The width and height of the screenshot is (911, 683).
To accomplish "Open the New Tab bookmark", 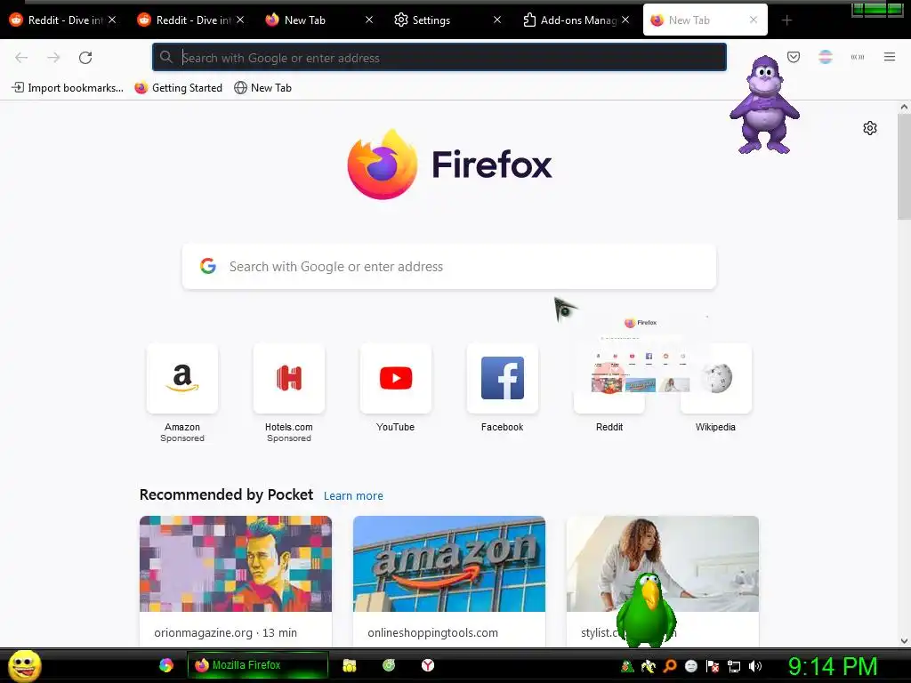I will pyautogui.click(x=262, y=88).
